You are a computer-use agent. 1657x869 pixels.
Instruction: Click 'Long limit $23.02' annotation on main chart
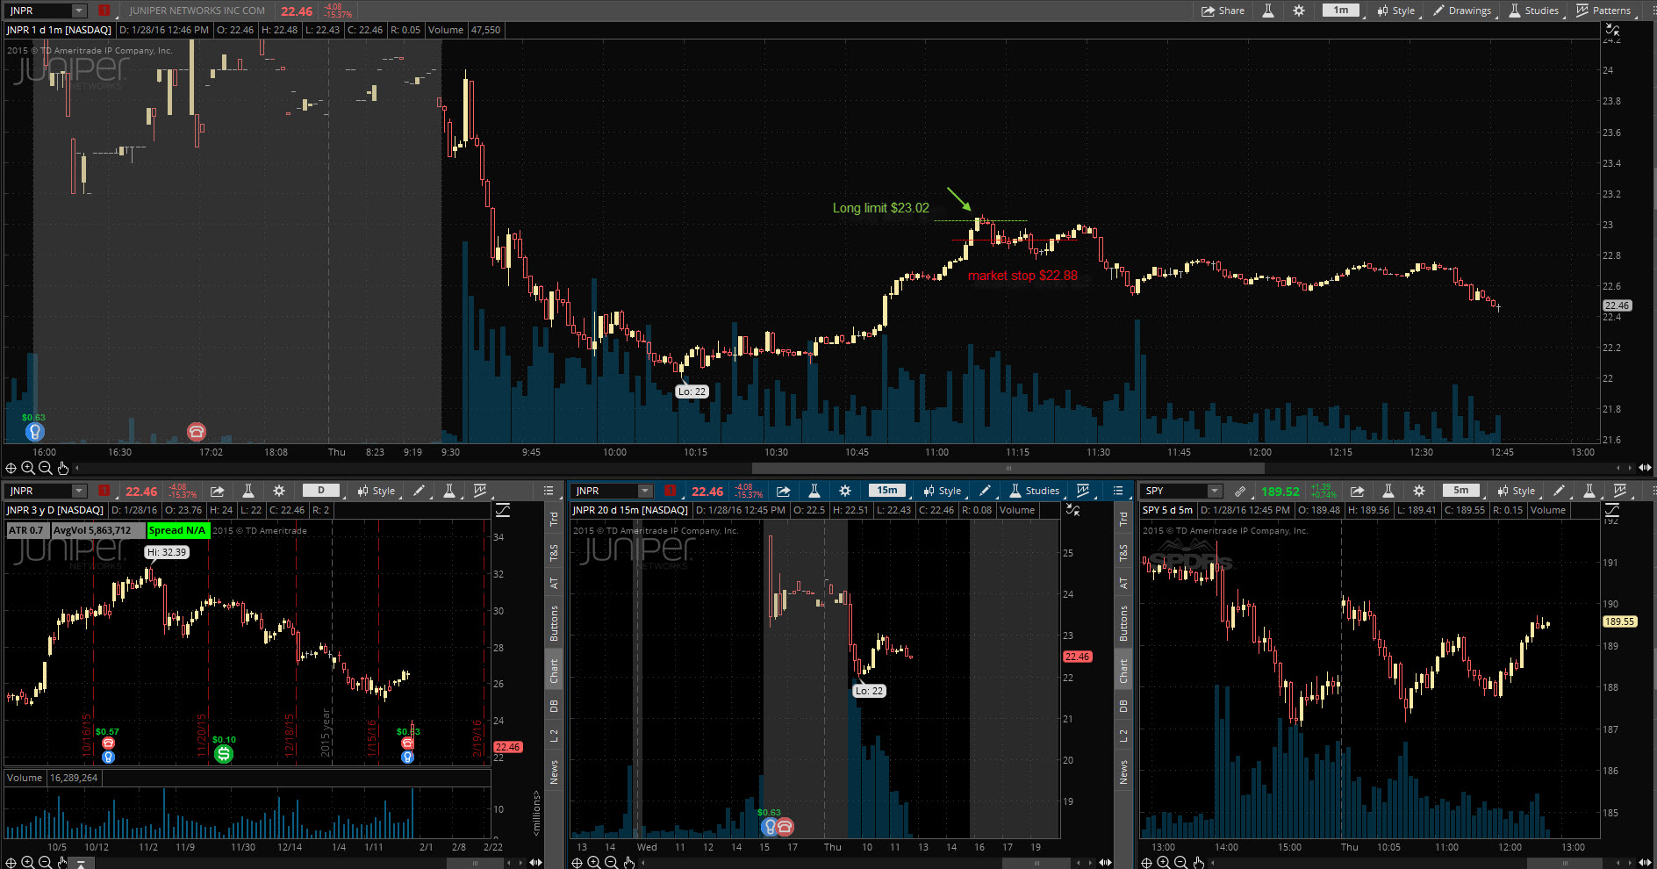tap(880, 208)
